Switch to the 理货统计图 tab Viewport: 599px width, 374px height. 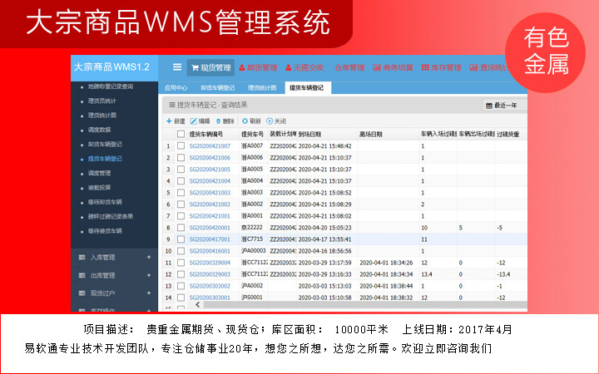click(262, 88)
